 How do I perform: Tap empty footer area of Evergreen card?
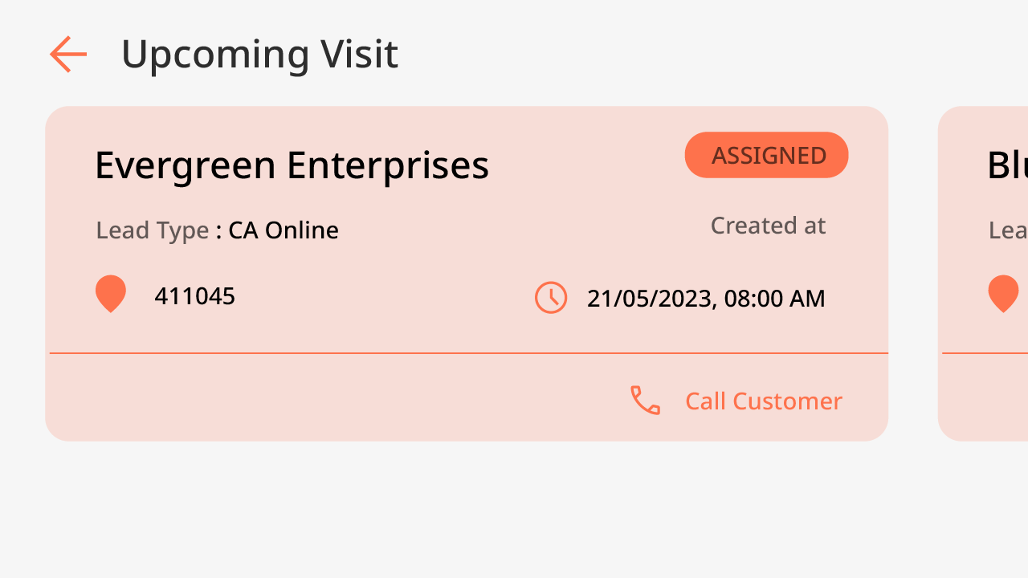tap(321, 398)
